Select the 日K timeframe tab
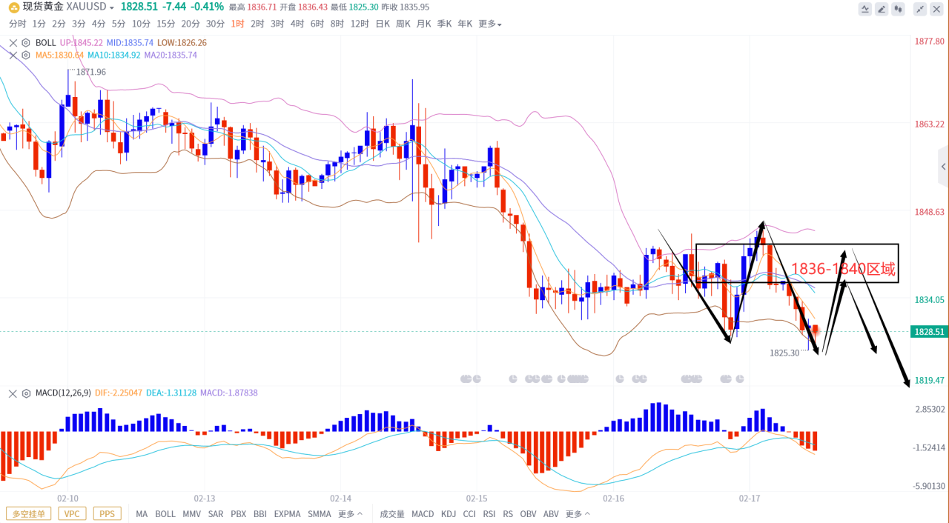 383,24
